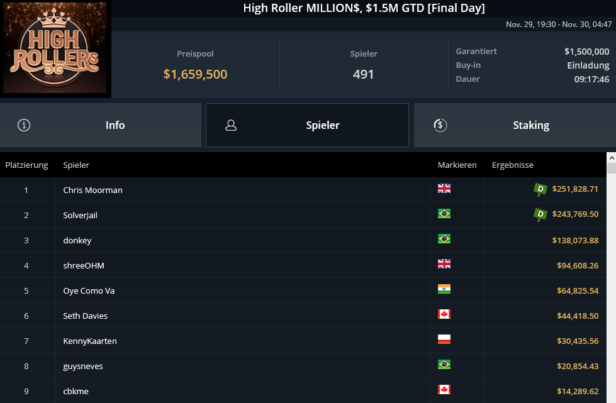Click Oye Como Va's India flag
Viewport: 616px width, 403px height.
pyautogui.click(x=444, y=289)
